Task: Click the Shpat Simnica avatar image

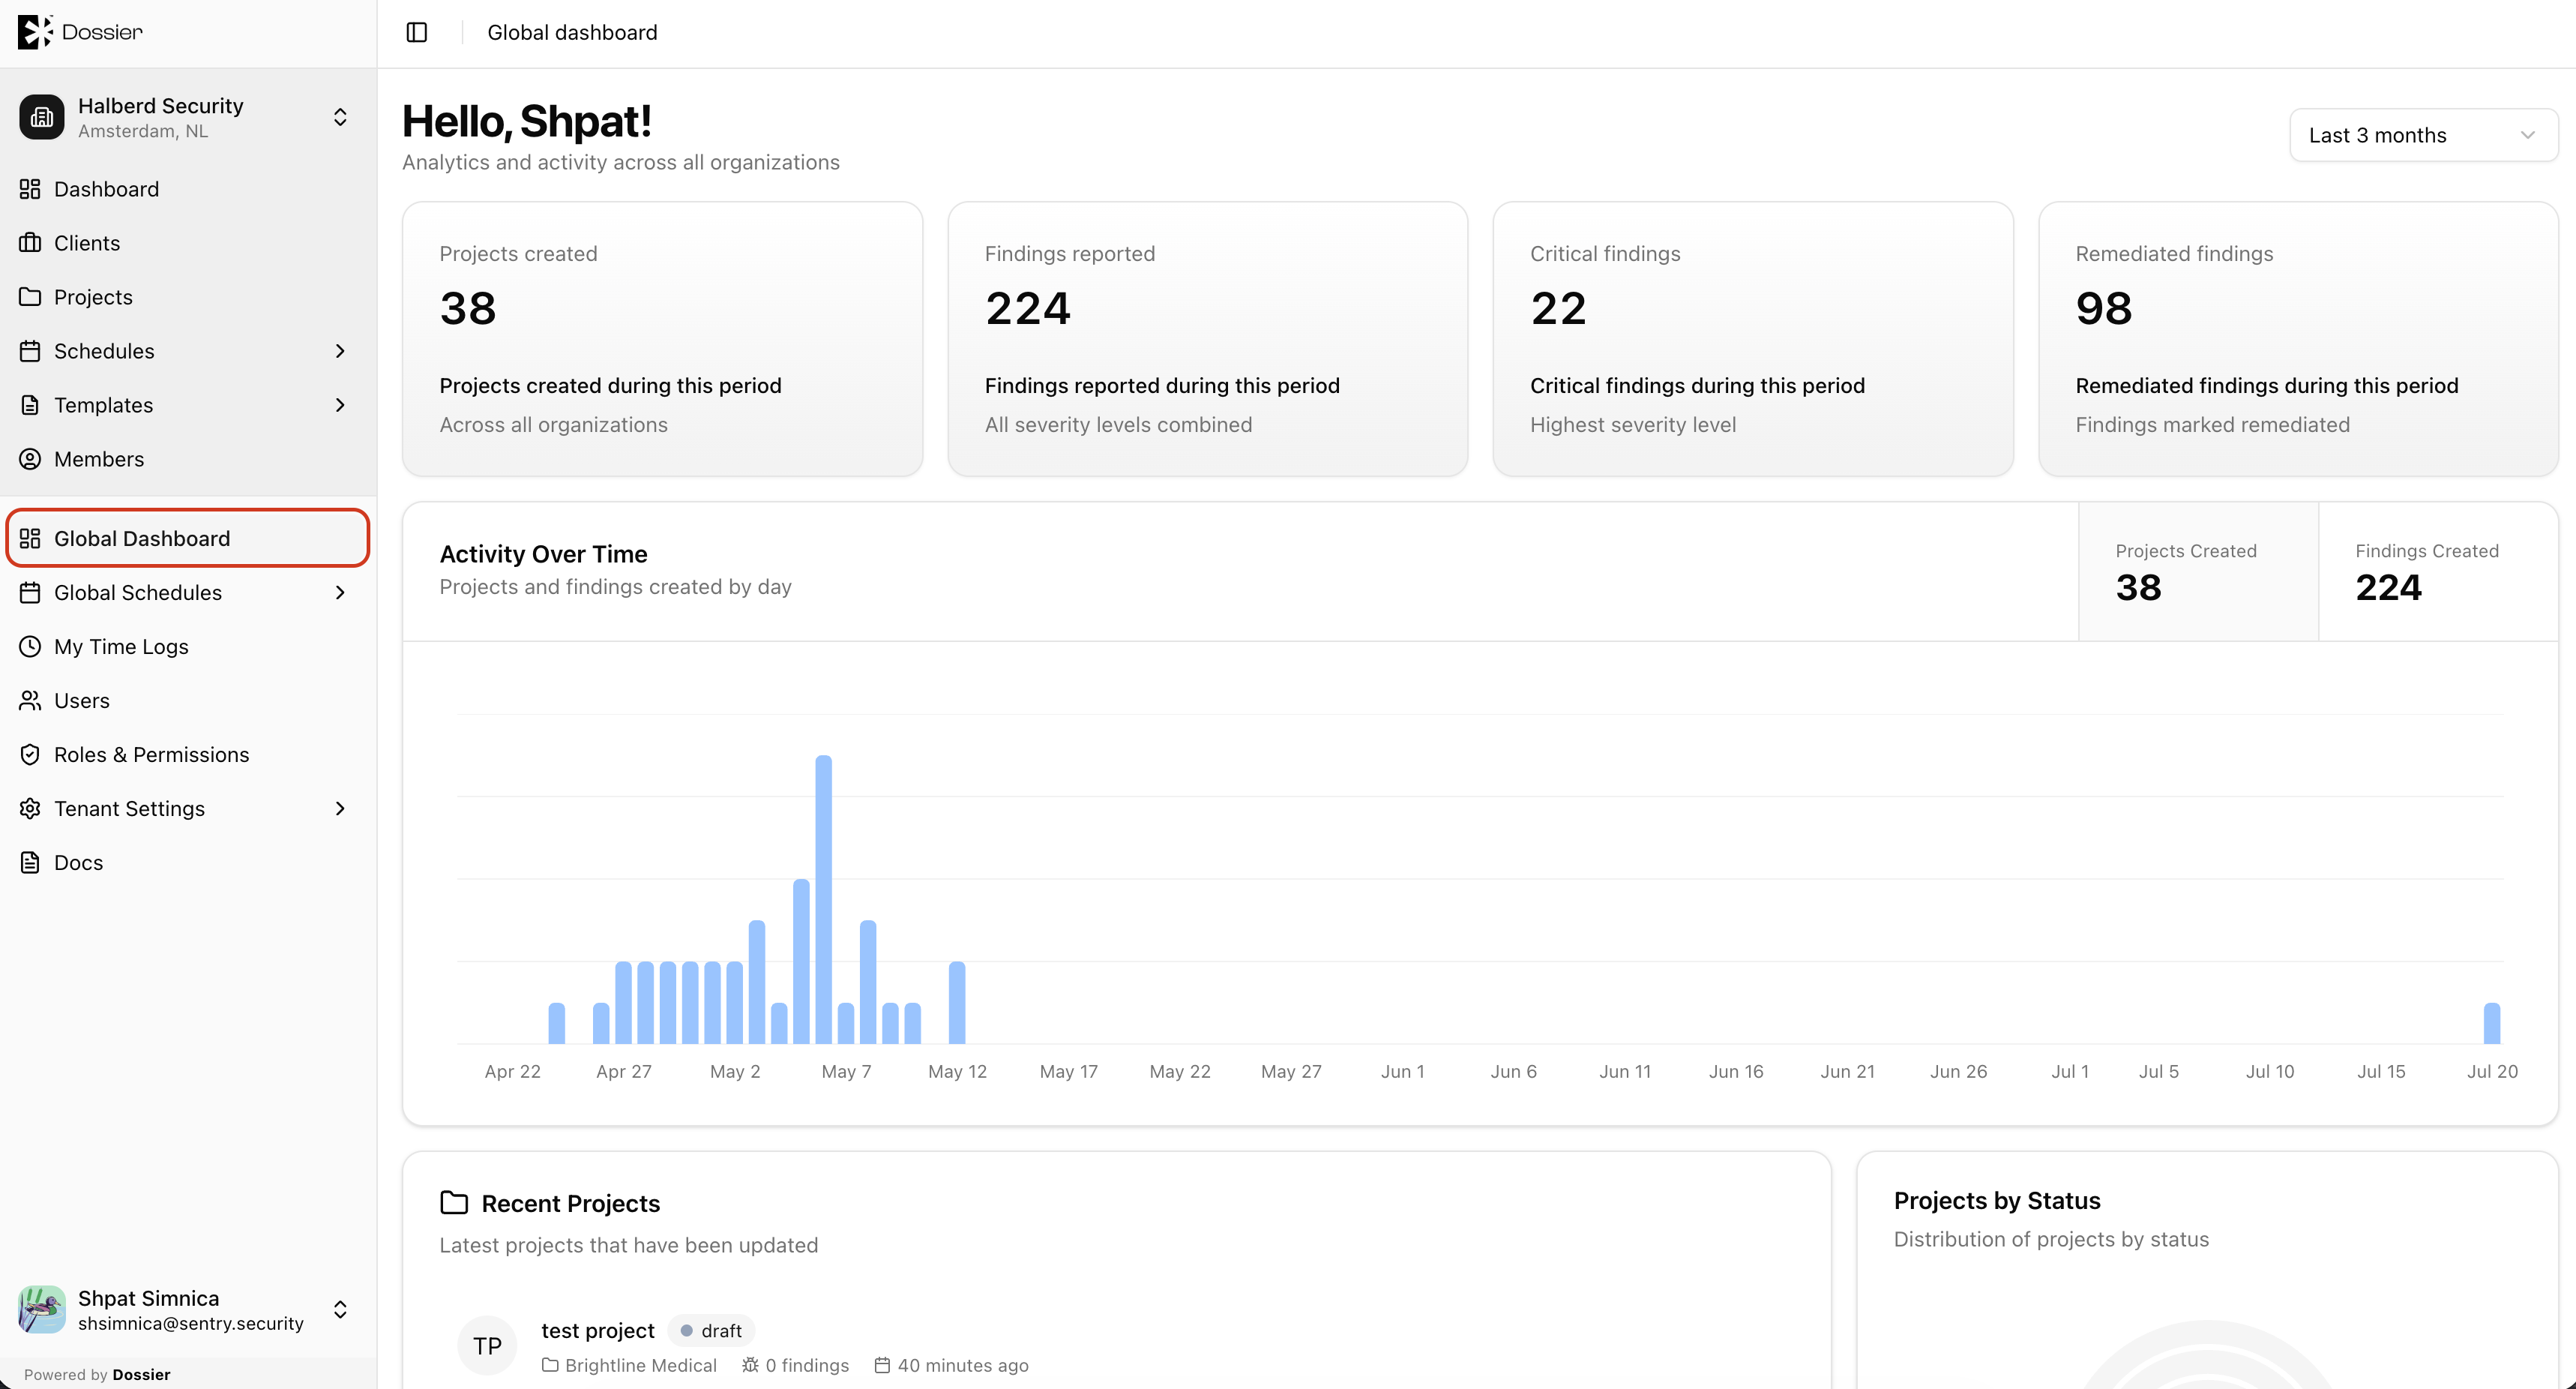Action: coord(42,1309)
